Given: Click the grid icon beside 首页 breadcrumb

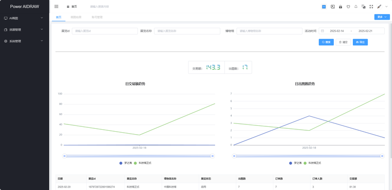Looking at the screenshot, I should 68,7.
